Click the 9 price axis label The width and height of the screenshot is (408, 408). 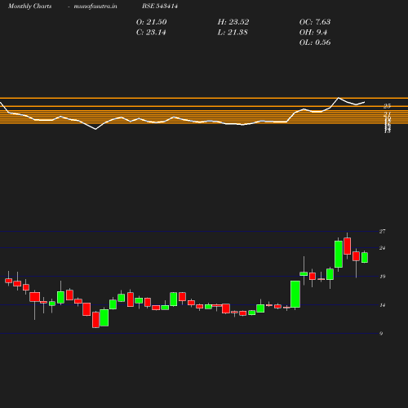(381, 334)
